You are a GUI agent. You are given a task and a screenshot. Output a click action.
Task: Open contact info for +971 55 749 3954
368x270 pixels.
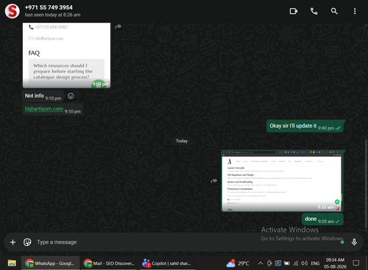[49, 7]
